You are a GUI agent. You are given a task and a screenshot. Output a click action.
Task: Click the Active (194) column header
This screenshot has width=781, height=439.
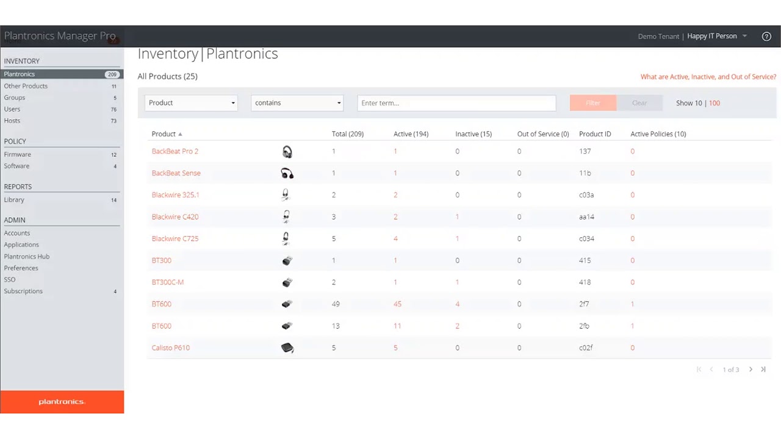(411, 134)
